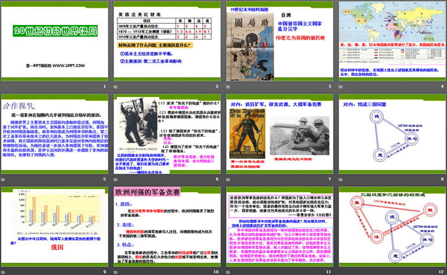Select slide 5 titled 合作探究
Screen dimensions: 447x275
point(55,134)
